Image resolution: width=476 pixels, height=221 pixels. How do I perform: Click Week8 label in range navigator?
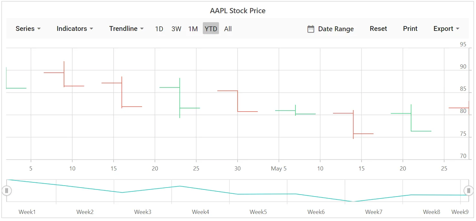click(x=432, y=212)
